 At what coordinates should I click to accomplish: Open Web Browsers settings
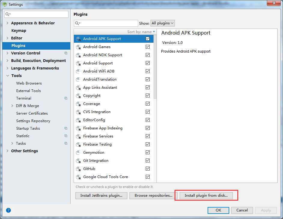tap(29, 83)
